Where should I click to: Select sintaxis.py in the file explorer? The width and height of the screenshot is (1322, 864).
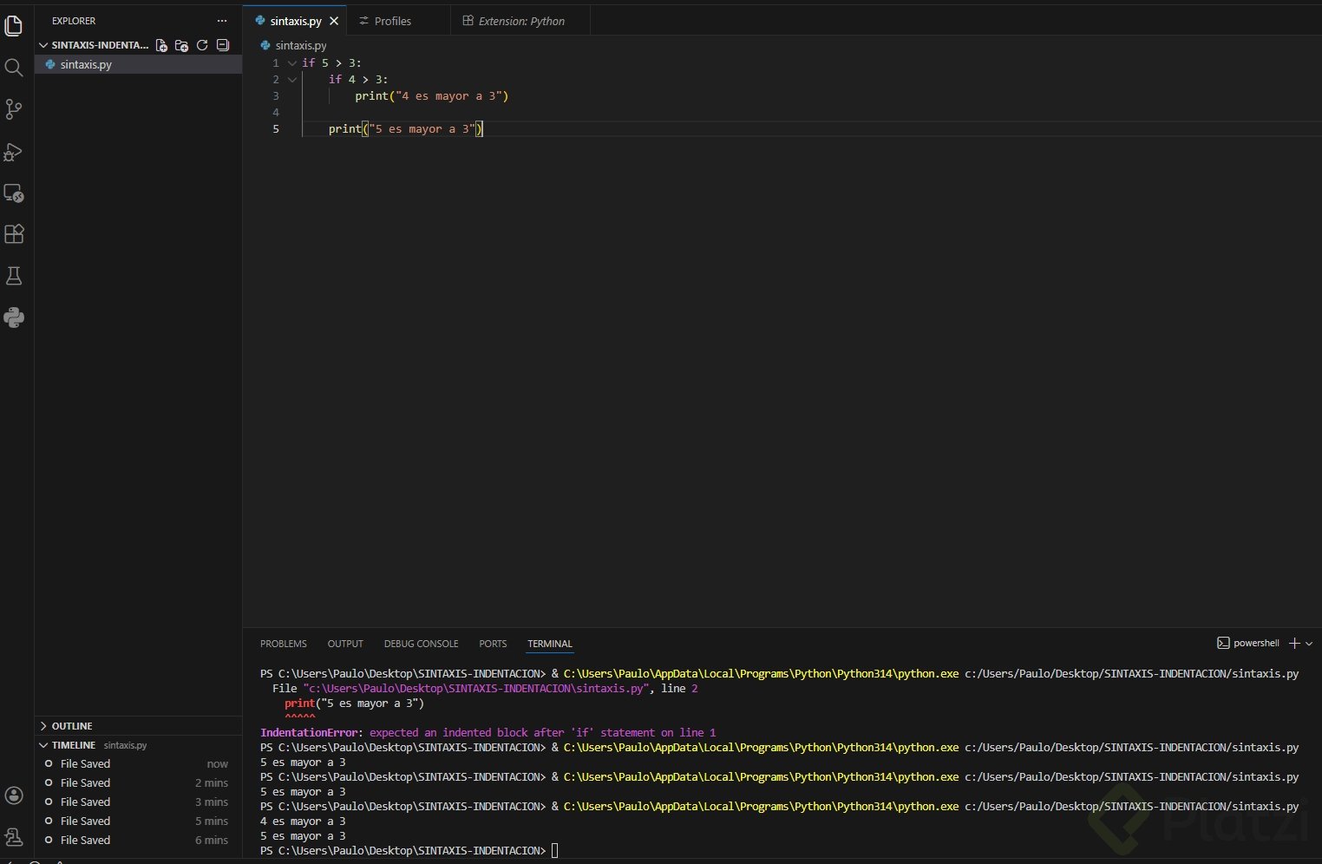point(86,64)
